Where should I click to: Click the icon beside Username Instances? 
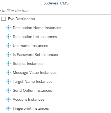(x=8, y=46)
